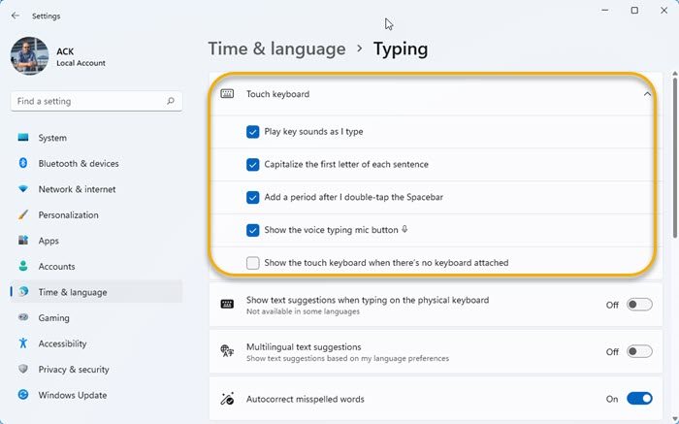The width and height of the screenshot is (679, 424).
Task: Click the Typing page heading
Action: pyautogui.click(x=401, y=49)
